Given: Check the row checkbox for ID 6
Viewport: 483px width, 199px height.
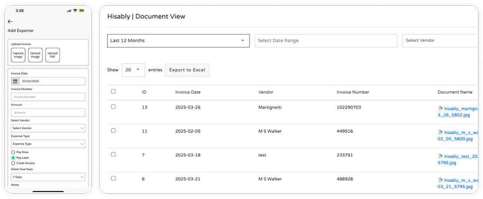Looking at the screenshot, I should tap(114, 179).
